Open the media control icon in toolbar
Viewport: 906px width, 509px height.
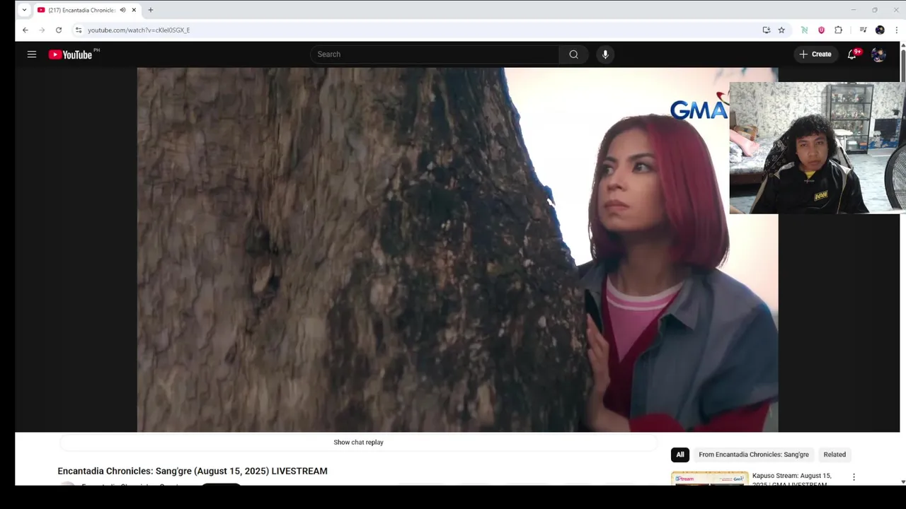tap(863, 30)
